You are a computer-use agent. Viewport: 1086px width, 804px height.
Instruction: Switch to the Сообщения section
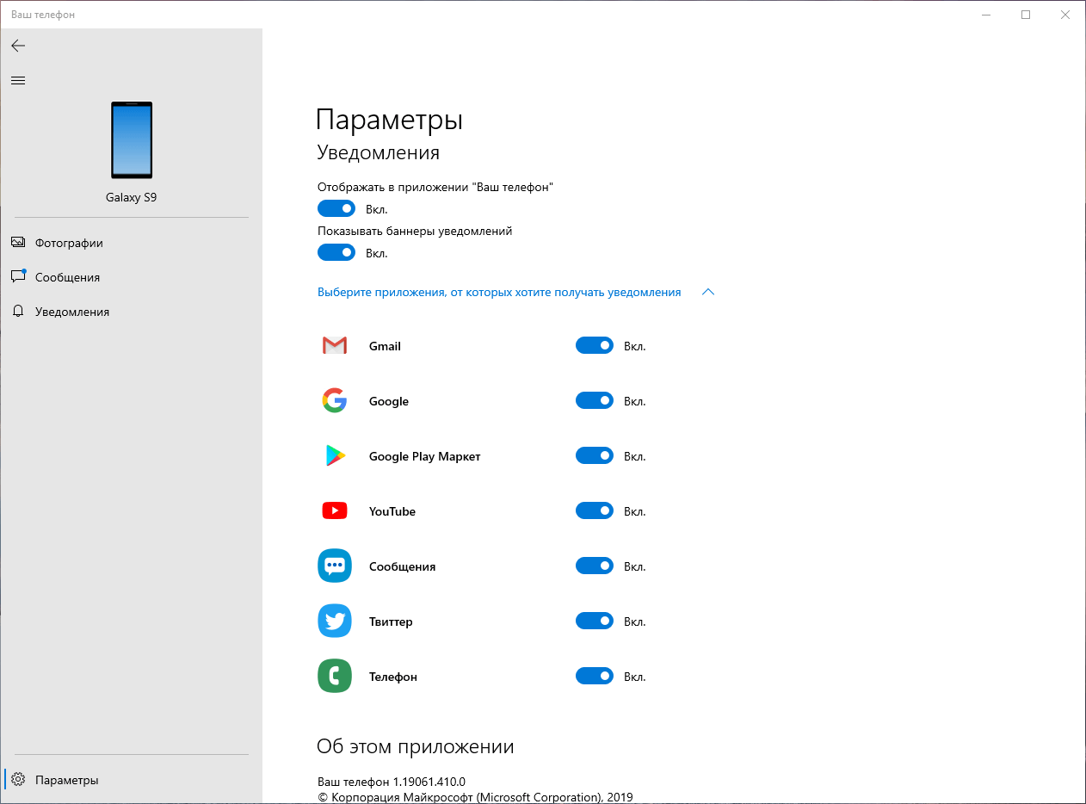pyautogui.click(x=66, y=277)
